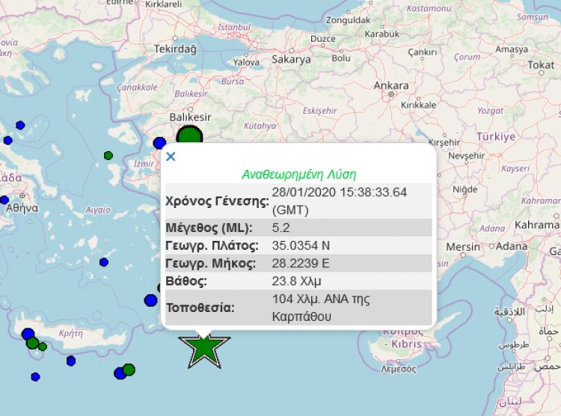Click the "Μέγεθος (ML):" label
This screenshot has width=561, height=416.
pyautogui.click(x=209, y=227)
